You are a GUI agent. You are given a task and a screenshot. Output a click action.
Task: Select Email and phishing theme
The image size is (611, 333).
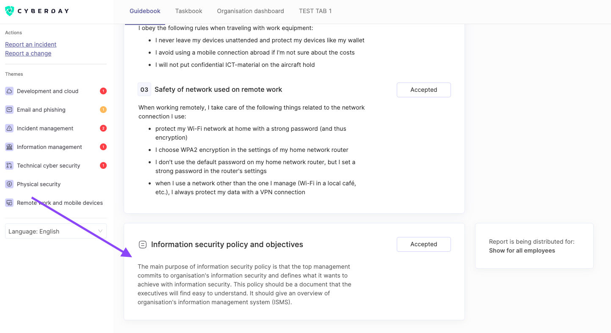[x=56, y=110]
